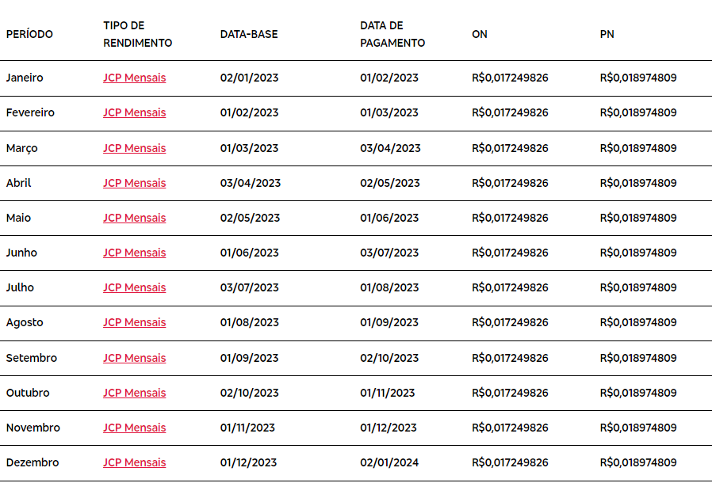Open the JCP Mensais link for Junho

[134, 253]
